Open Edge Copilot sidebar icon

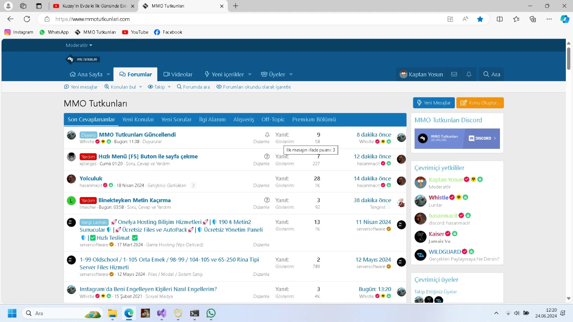[565, 19]
